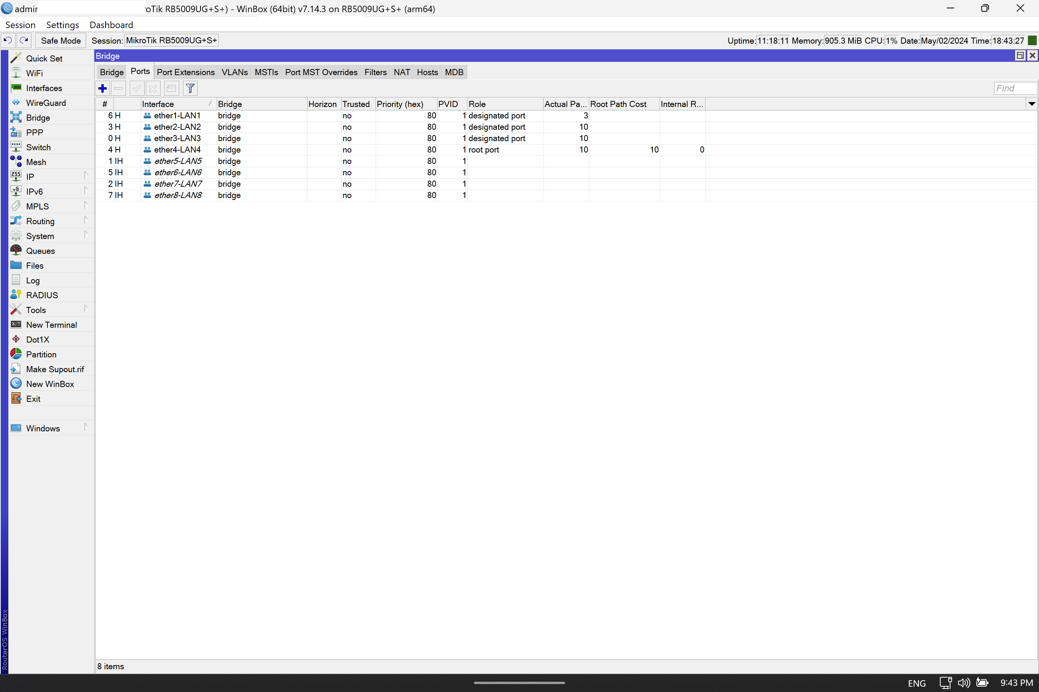Open the Dashboard menu
The height and width of the screenshot is (692, 1039).
pos(111,25)
